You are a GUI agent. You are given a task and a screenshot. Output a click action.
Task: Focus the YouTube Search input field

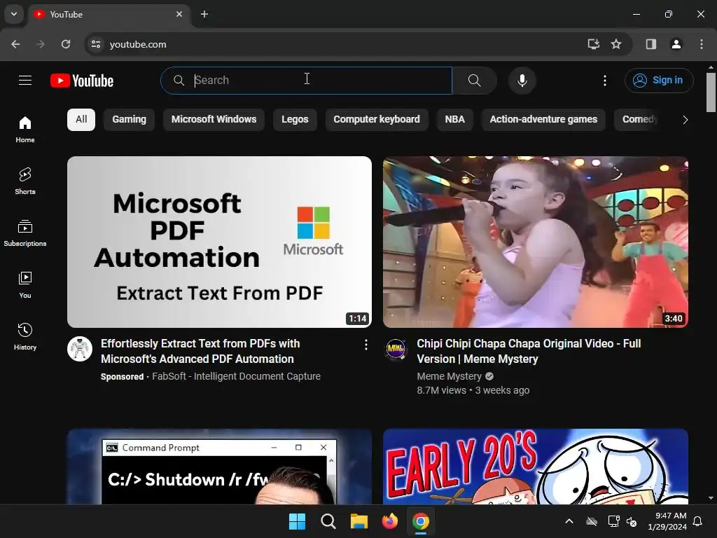point(307,81)
